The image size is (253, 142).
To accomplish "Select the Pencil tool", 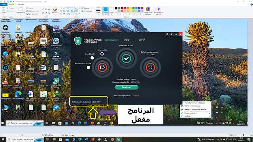I will tap(43, 9).
